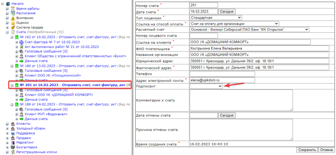This screenshot has height=155, width=336.
Task: Click the green arrow icon under invoice № 201
Action: [x=21, y=100]
